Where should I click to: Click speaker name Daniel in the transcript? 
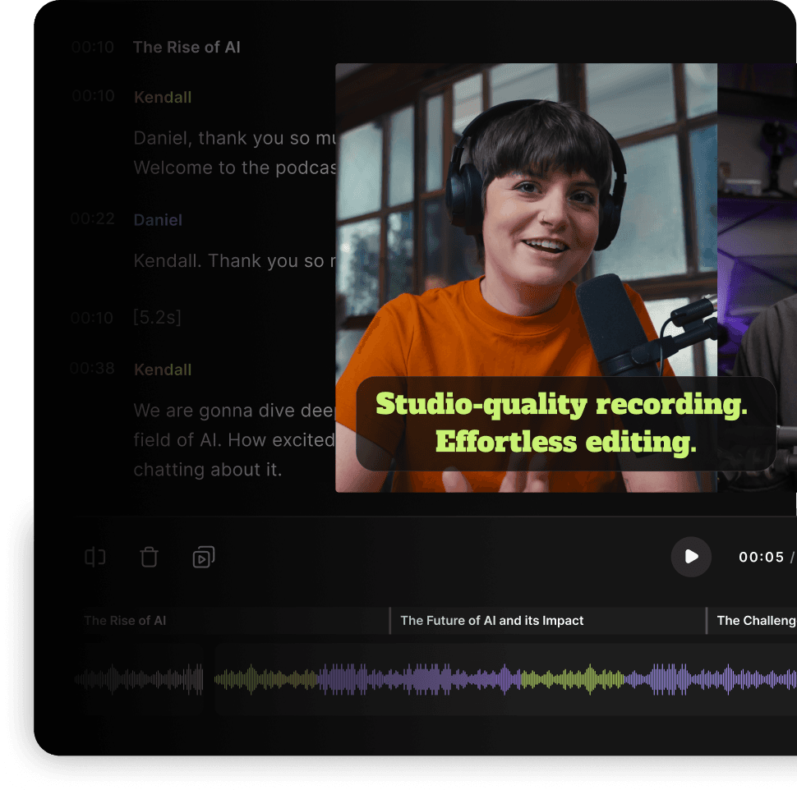(x=158, y=220)
